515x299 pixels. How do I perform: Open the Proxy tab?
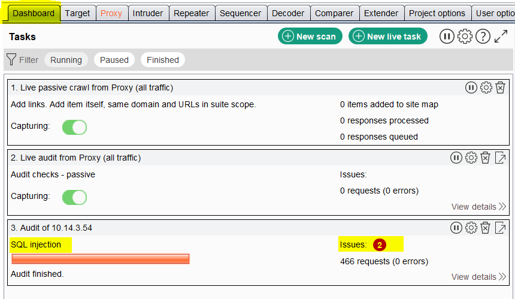[x=111, y=13]
